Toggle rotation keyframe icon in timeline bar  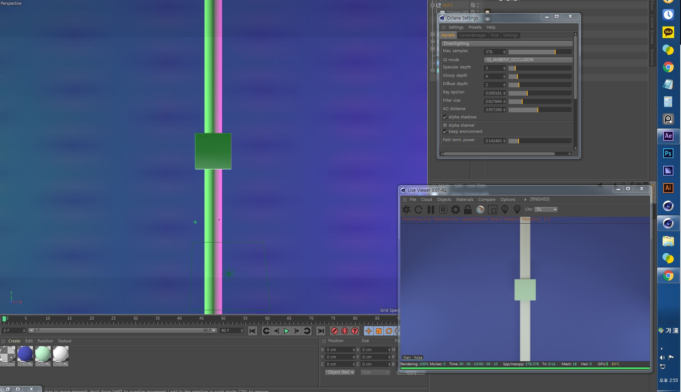coord(389,331)
